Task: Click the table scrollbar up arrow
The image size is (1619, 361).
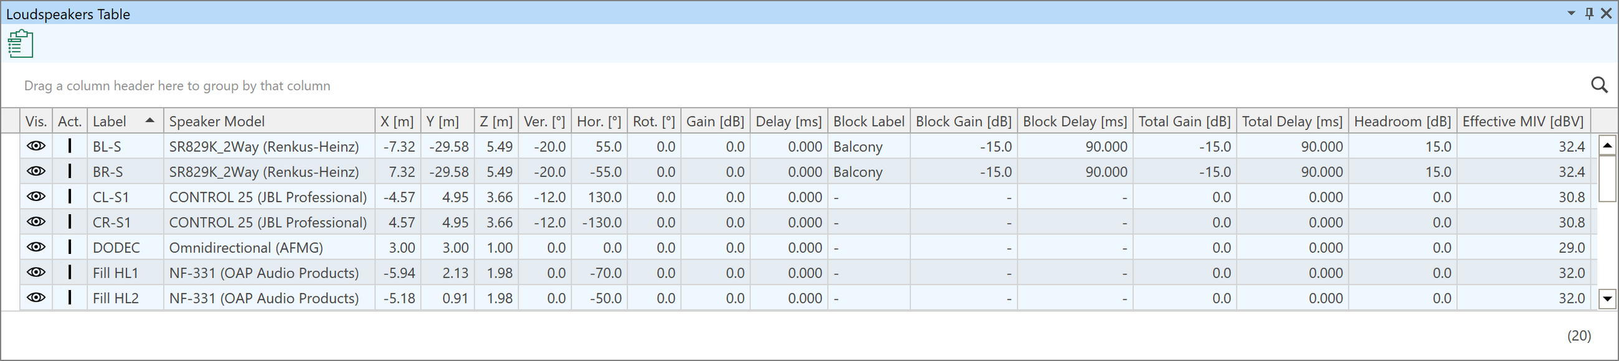Action: pyautogui.click(x=1607, y=145)
